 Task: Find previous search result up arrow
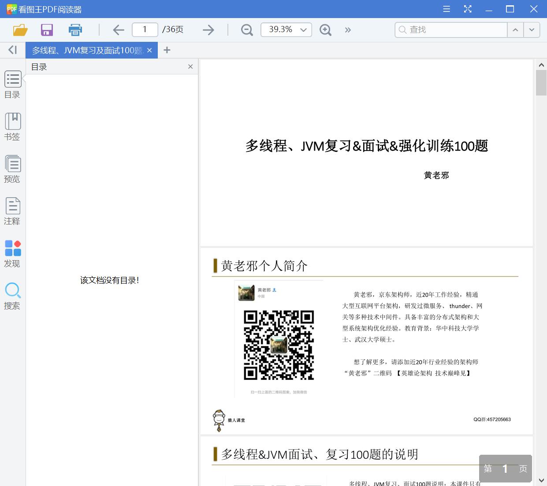pyautogui.click(x=515, y=29)
